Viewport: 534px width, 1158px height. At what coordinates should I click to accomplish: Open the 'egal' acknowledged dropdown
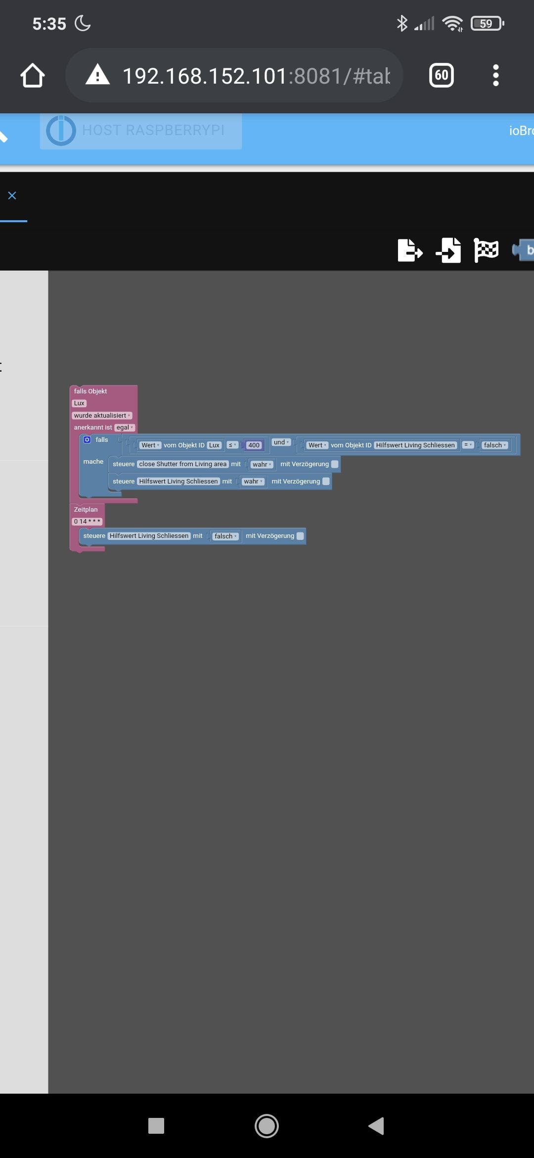[x=125, y=428]
